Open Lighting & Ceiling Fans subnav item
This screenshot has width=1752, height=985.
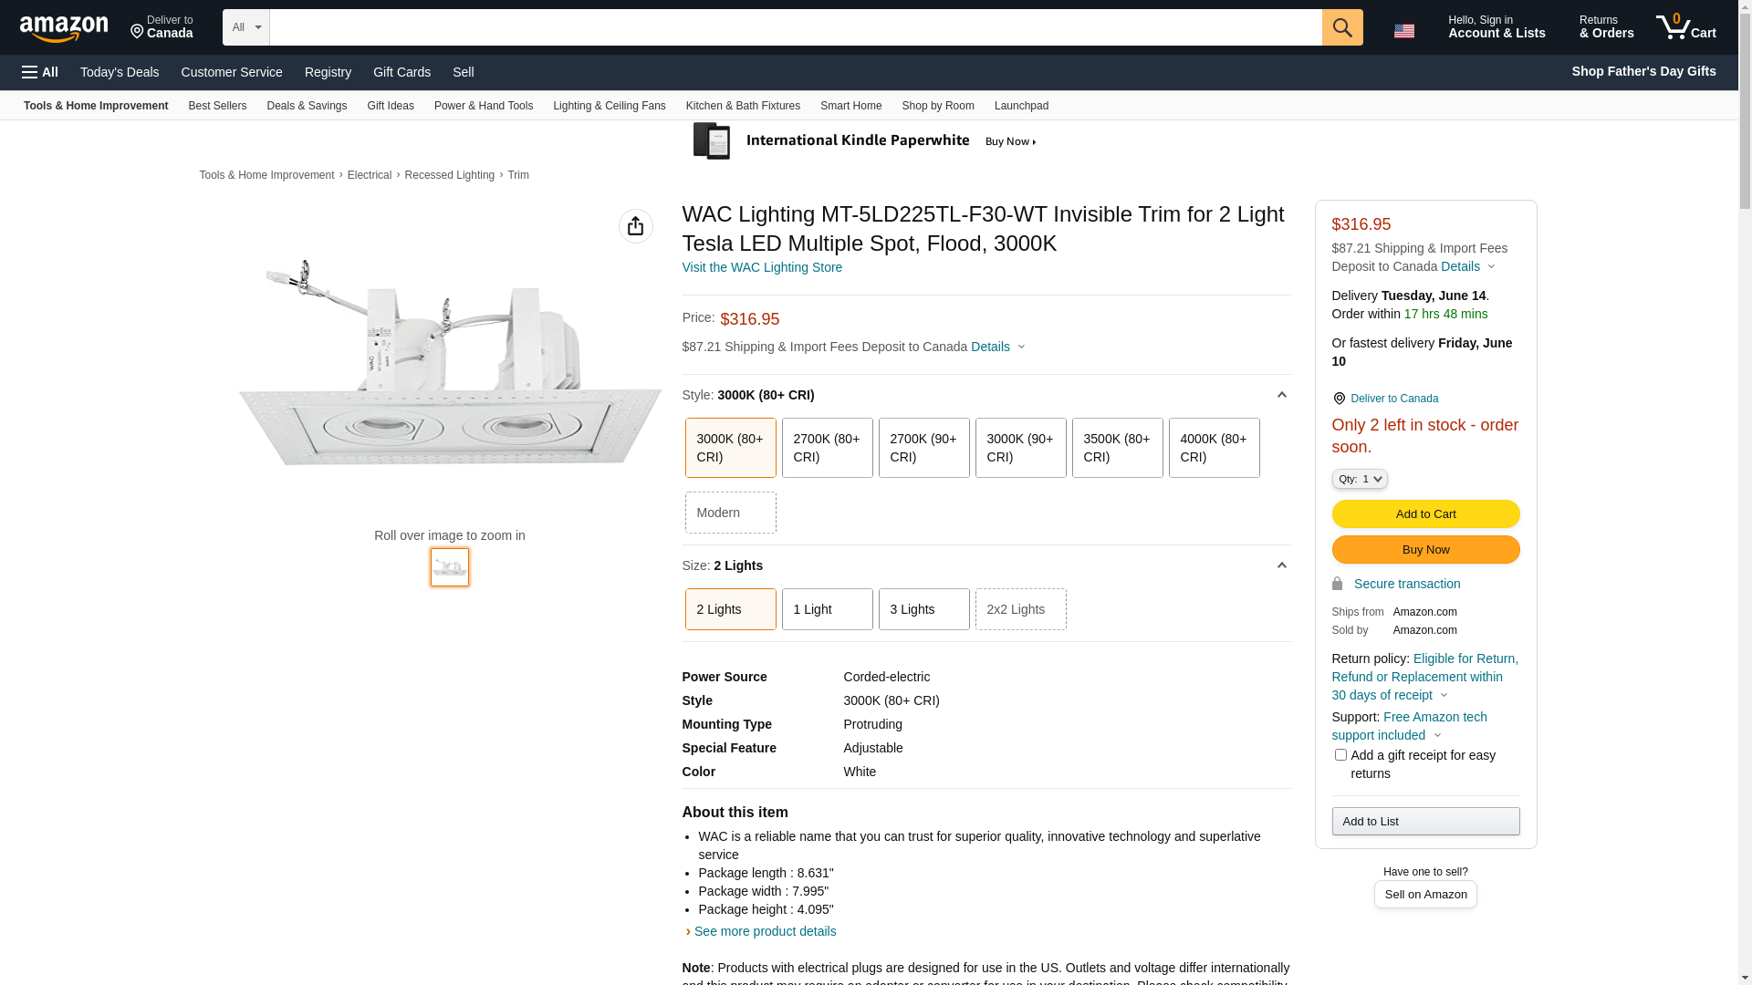pyautogui.click(x=609, y=106)
